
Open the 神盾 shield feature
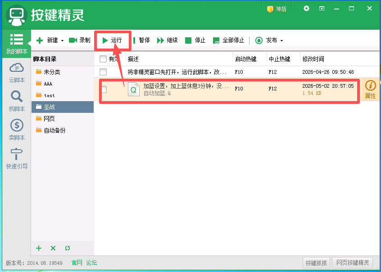[x=277, y=9]
